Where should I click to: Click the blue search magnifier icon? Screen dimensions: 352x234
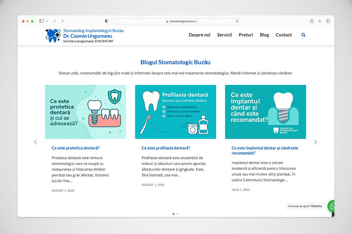pos(303,35)
